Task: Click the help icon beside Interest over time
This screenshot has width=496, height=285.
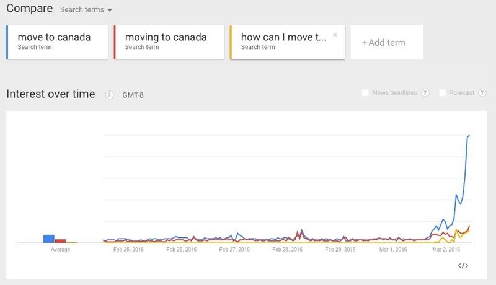Action: [109, 95]
